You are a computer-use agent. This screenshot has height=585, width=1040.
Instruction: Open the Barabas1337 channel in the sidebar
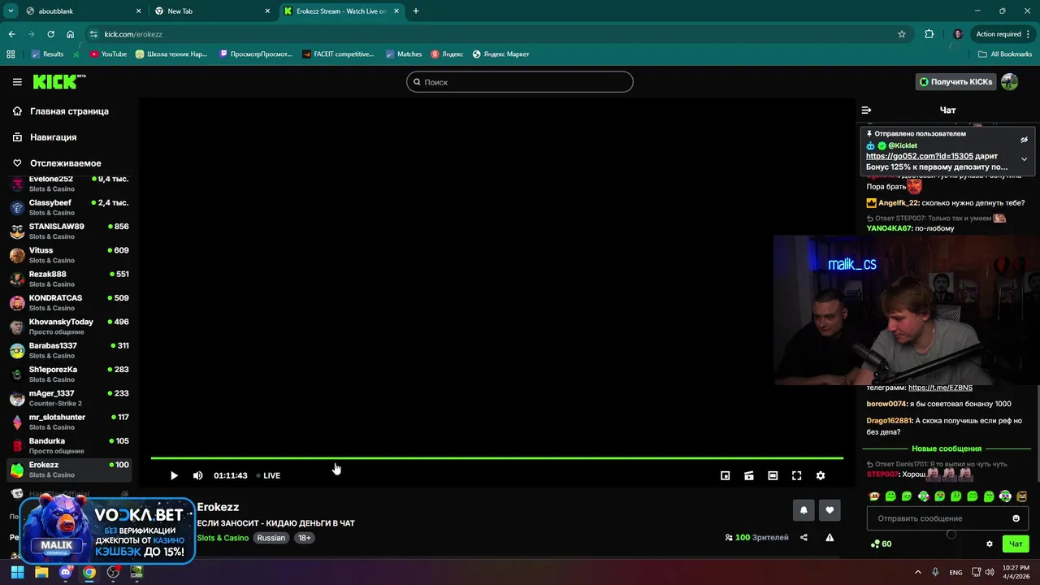tap(69, 350)
